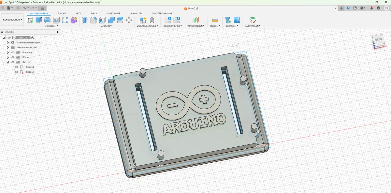Open the File menu dropdown

click(10, 8)
